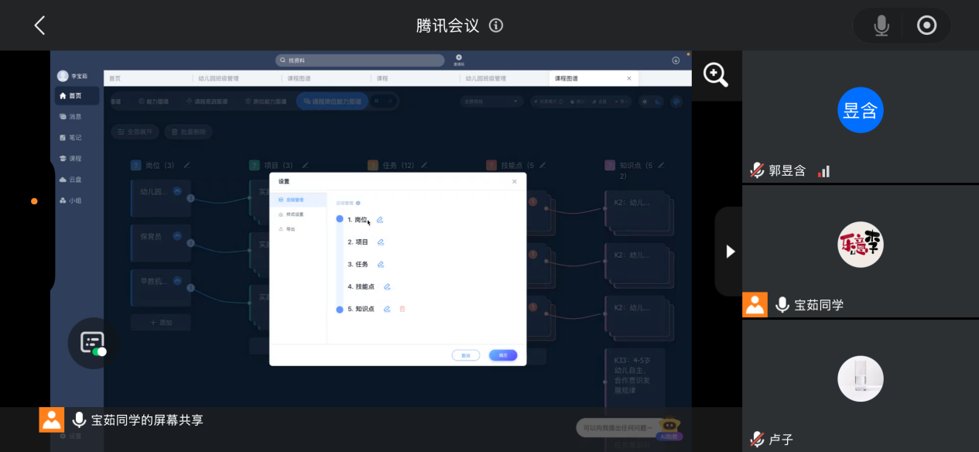Click download icon in shared app corner
The height and width of the screenshot is (452, 979).
tap(676, 60)
